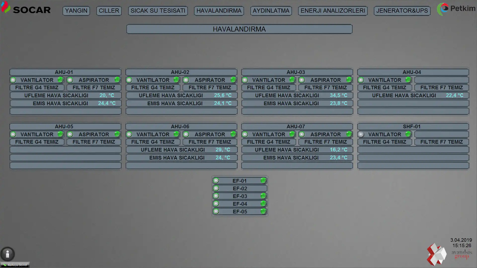Viewport: 477px width, 268px height.
Task: Click the Alarkoya Devret taskbar item
Action: pyautogui.click(x=15, y=265)
